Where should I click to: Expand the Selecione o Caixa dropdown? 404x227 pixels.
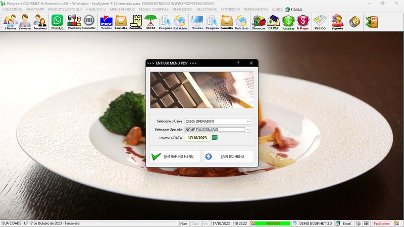point(248,121)
